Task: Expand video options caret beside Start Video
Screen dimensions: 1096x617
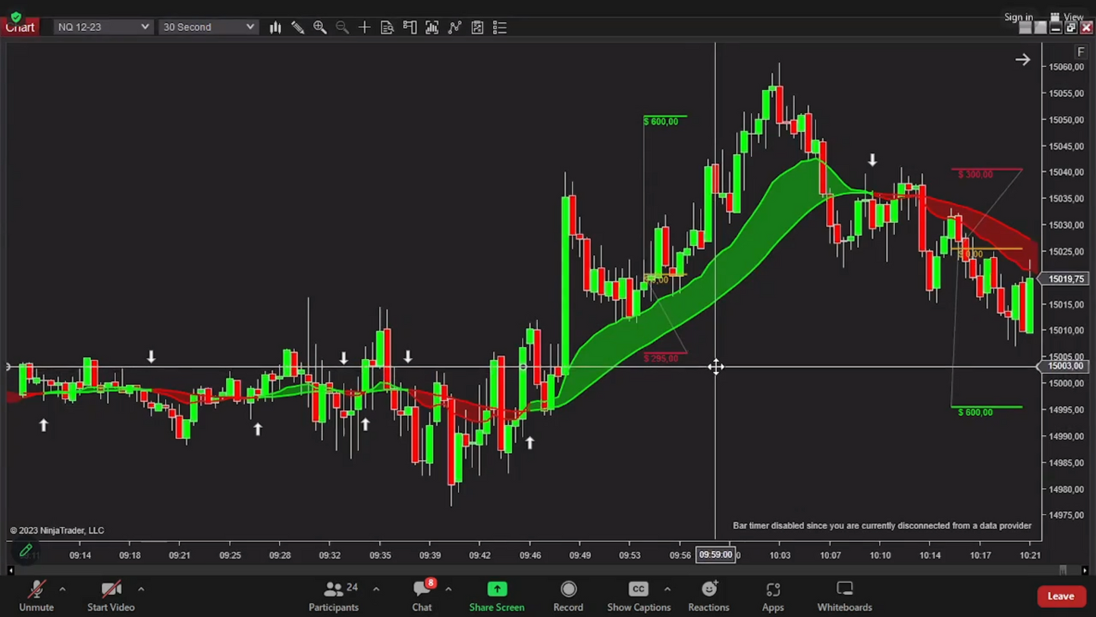Action: 141,589
